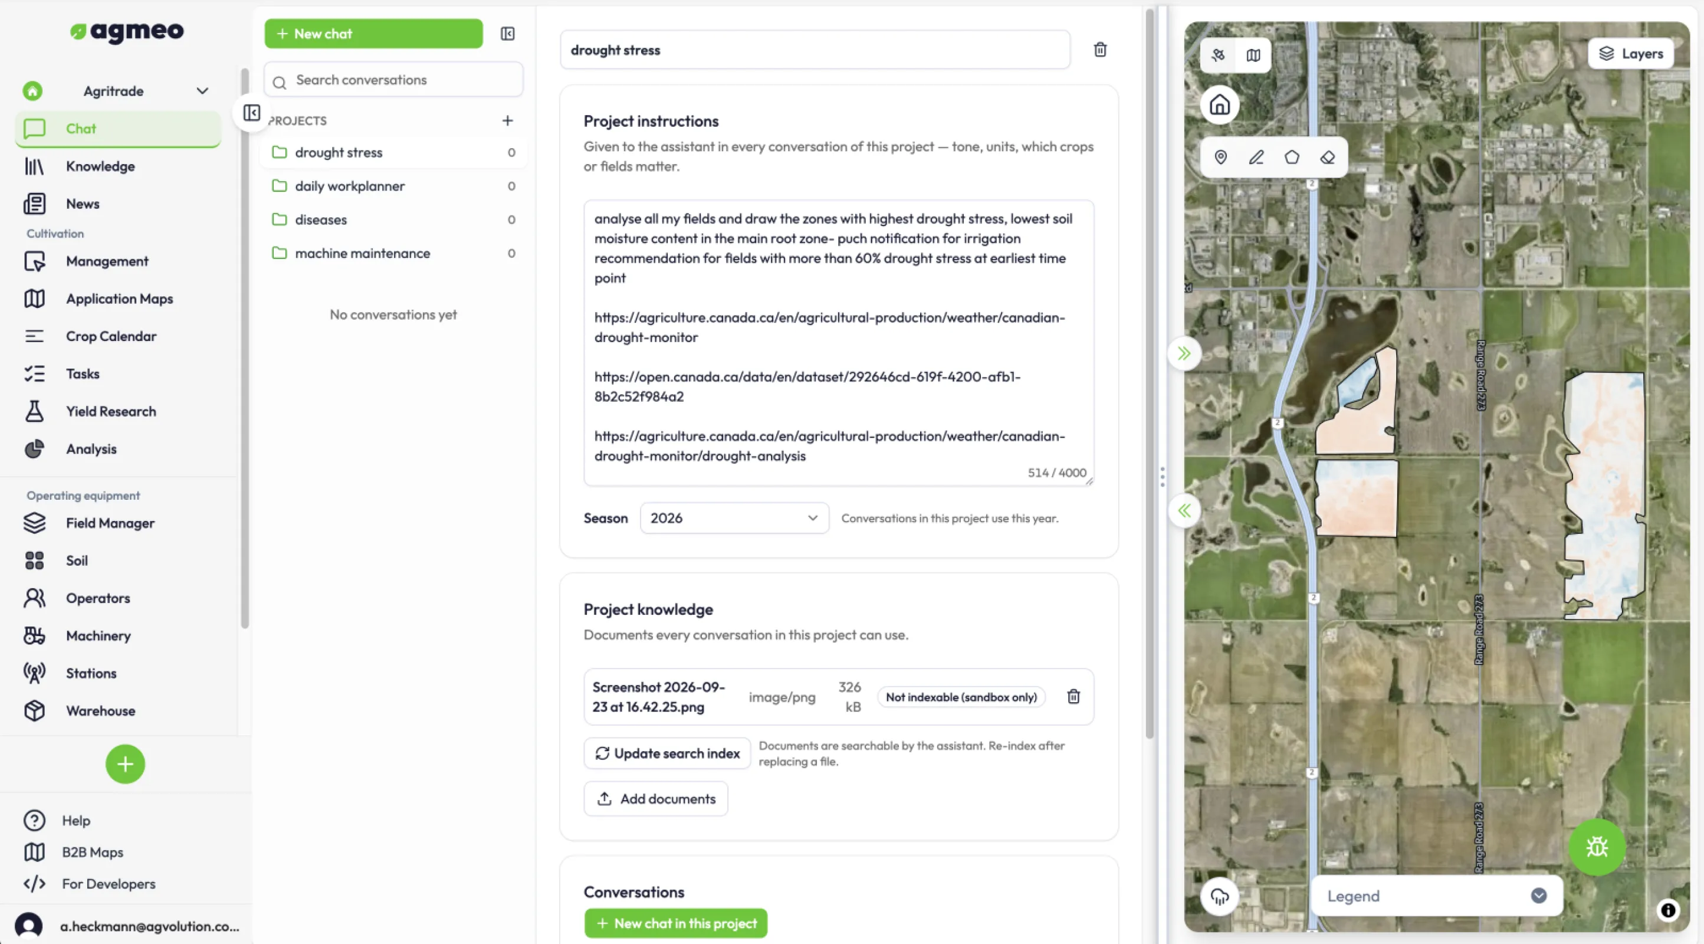Image resolution: width=1704 pixels, height=944 pixels.
Task: Select the machine maintenance project
Action: (x=393, y=253)
